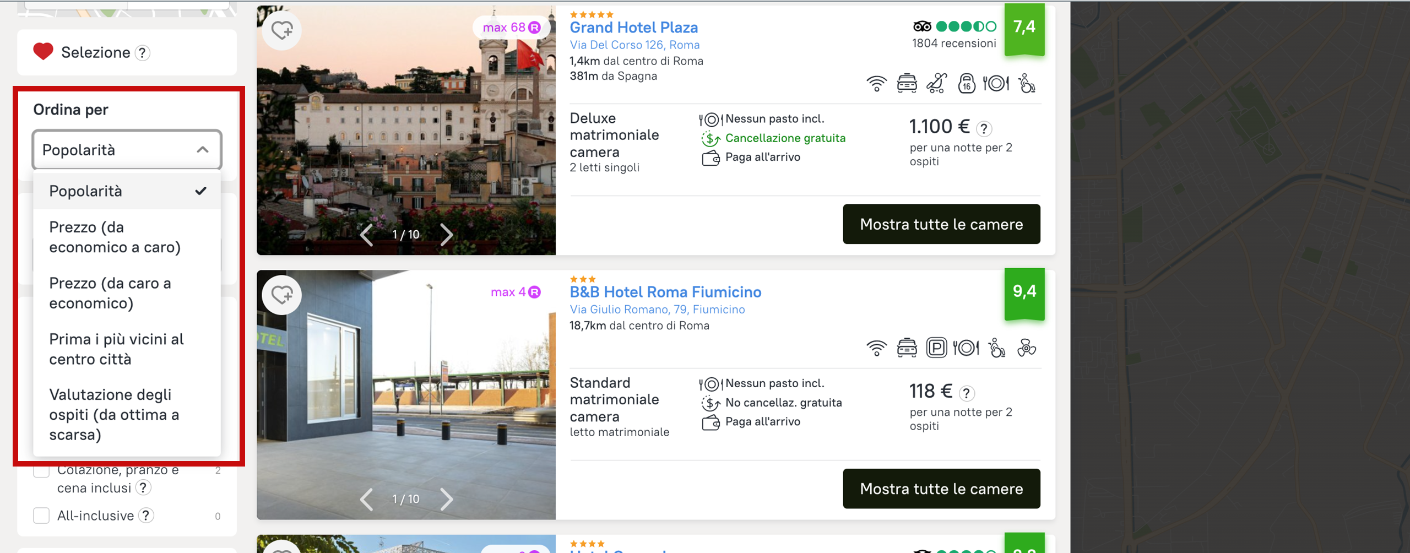Open Via Del Corso 126, Roma address
The height and width of the screenshot is (553, 1410).
634,45
